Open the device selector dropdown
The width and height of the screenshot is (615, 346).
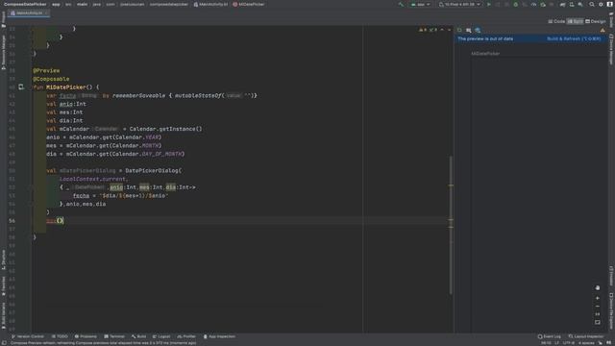(459, 4)
